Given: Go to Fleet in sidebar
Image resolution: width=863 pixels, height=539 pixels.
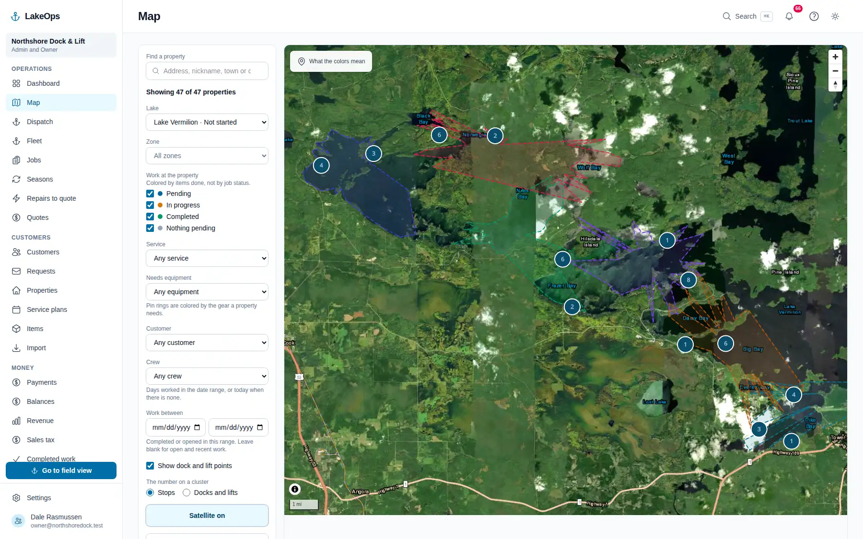Looking at the screenshot, I should [x=61, y=141].
